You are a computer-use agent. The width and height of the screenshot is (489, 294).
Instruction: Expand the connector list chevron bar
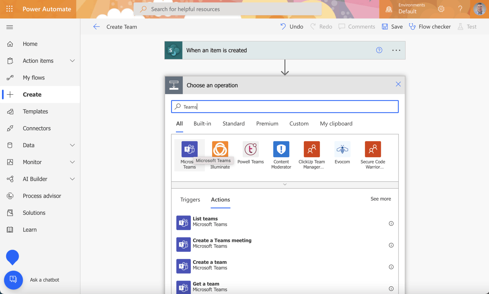(285, 184)
